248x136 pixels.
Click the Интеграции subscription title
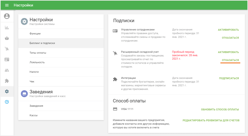pos(128,78)
